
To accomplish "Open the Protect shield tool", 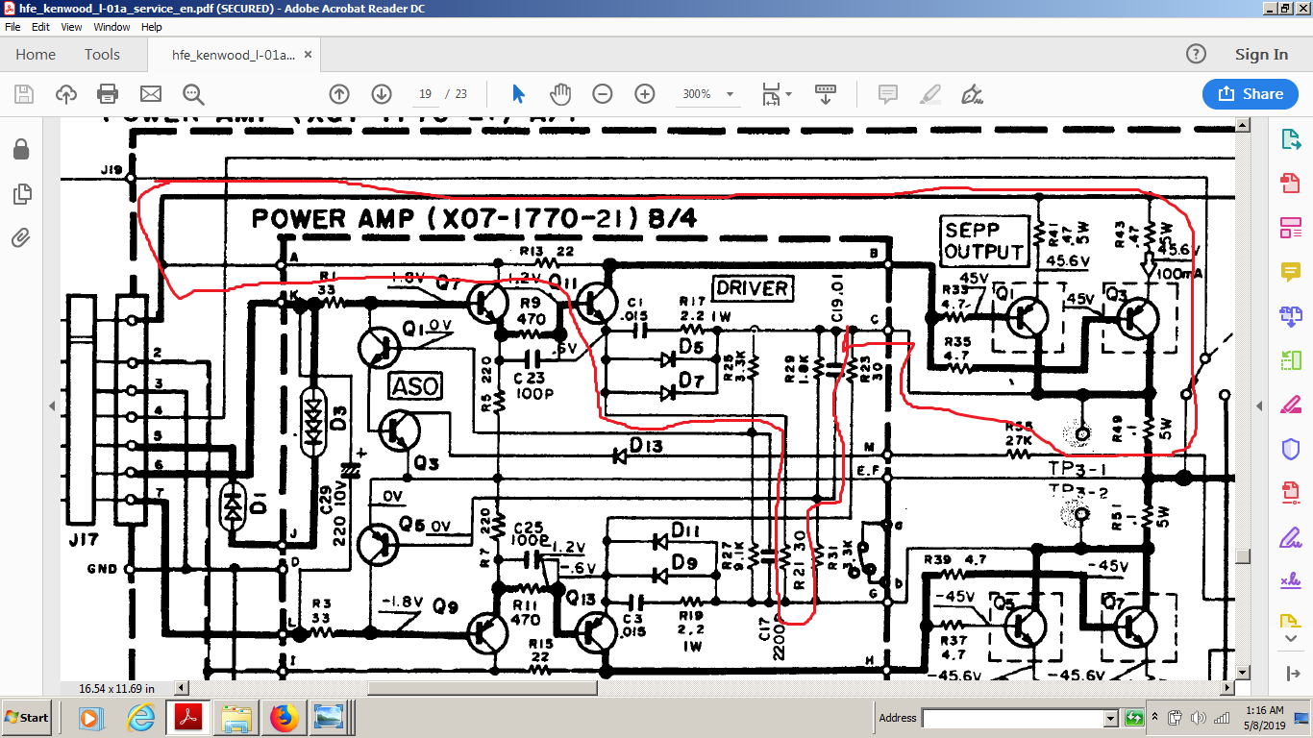I will [1290, 449].
